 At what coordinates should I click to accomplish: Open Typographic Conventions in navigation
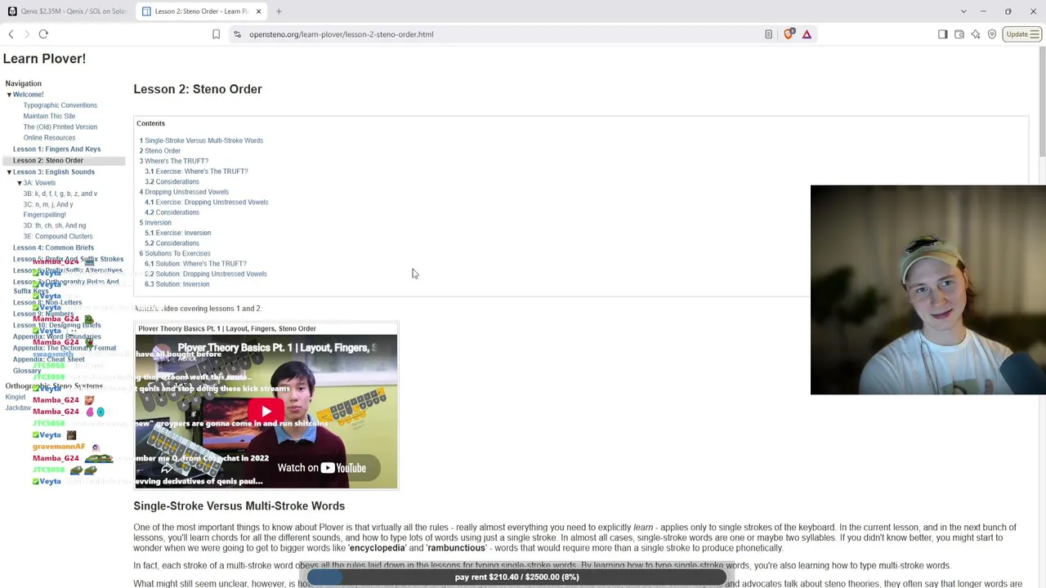click(60, 105)
